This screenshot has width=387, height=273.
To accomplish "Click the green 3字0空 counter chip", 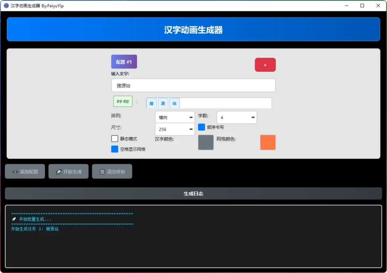I will click(x=122, y=102).
